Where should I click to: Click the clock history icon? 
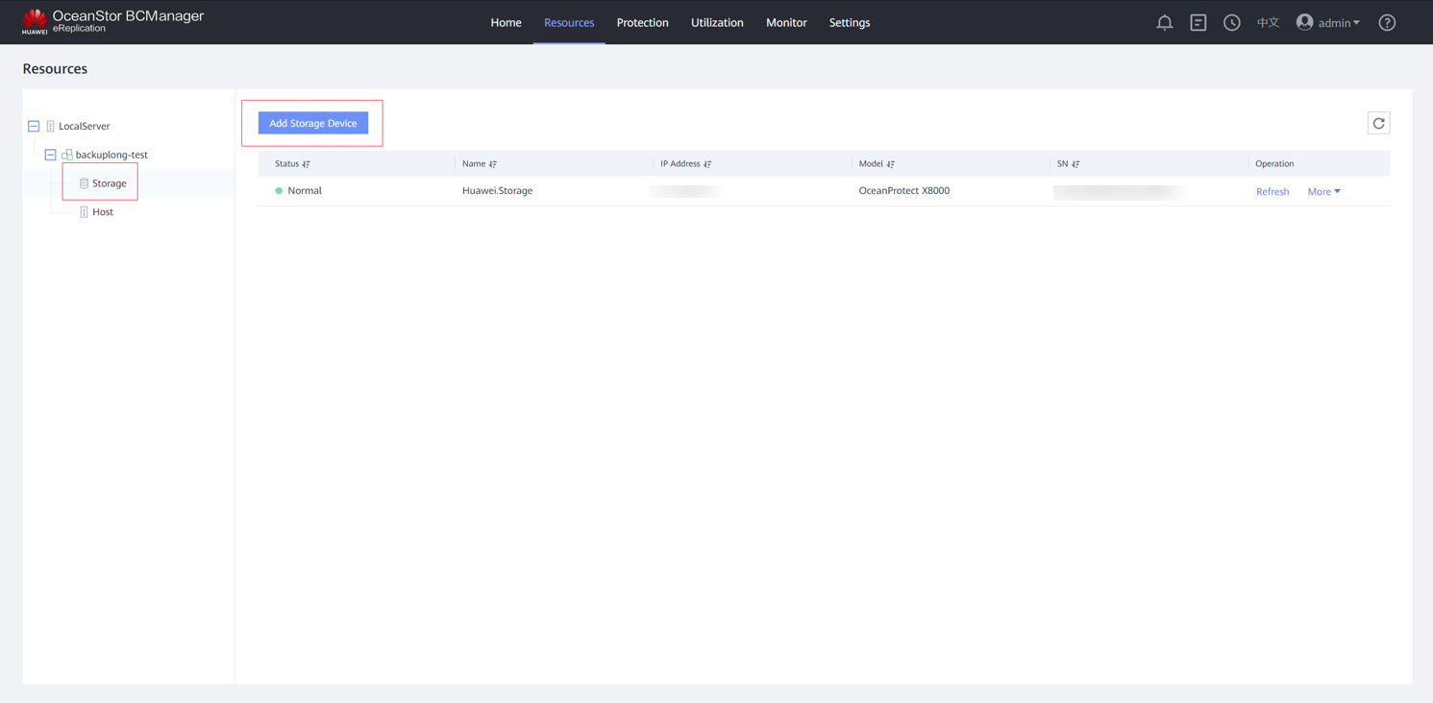point(1231,22)
